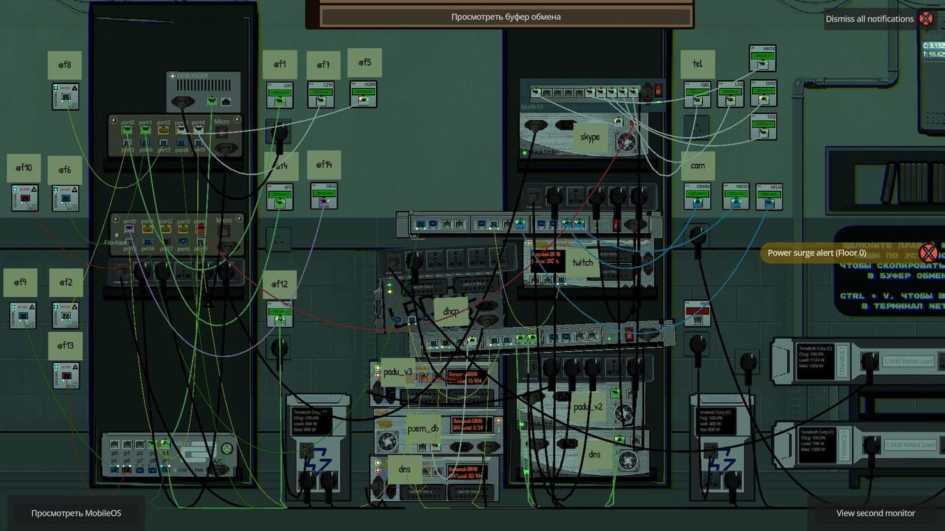Click the red disconnected wall socket
Image resolution: width=945 pixels, height=531 pixels.
[x=697, y=313]
